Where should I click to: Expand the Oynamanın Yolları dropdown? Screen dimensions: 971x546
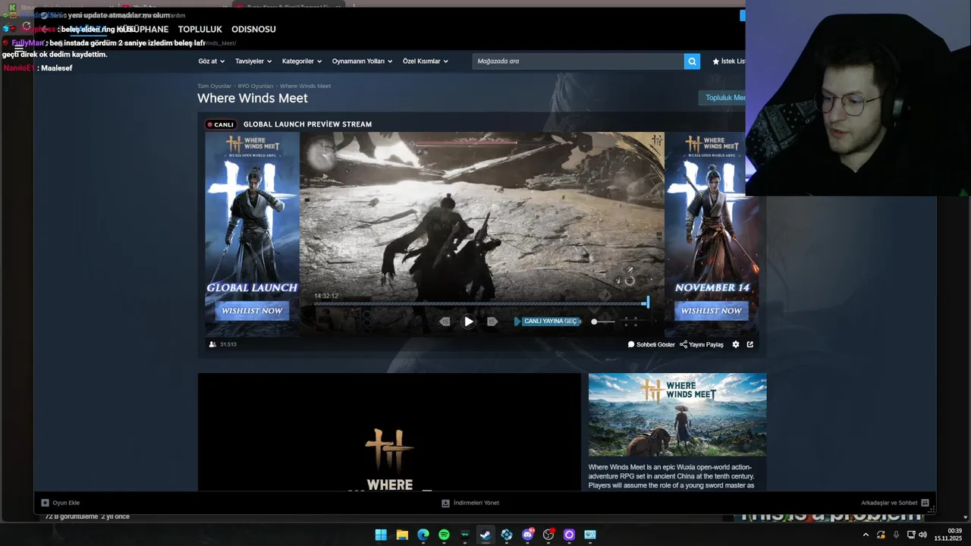coord(362,61)
